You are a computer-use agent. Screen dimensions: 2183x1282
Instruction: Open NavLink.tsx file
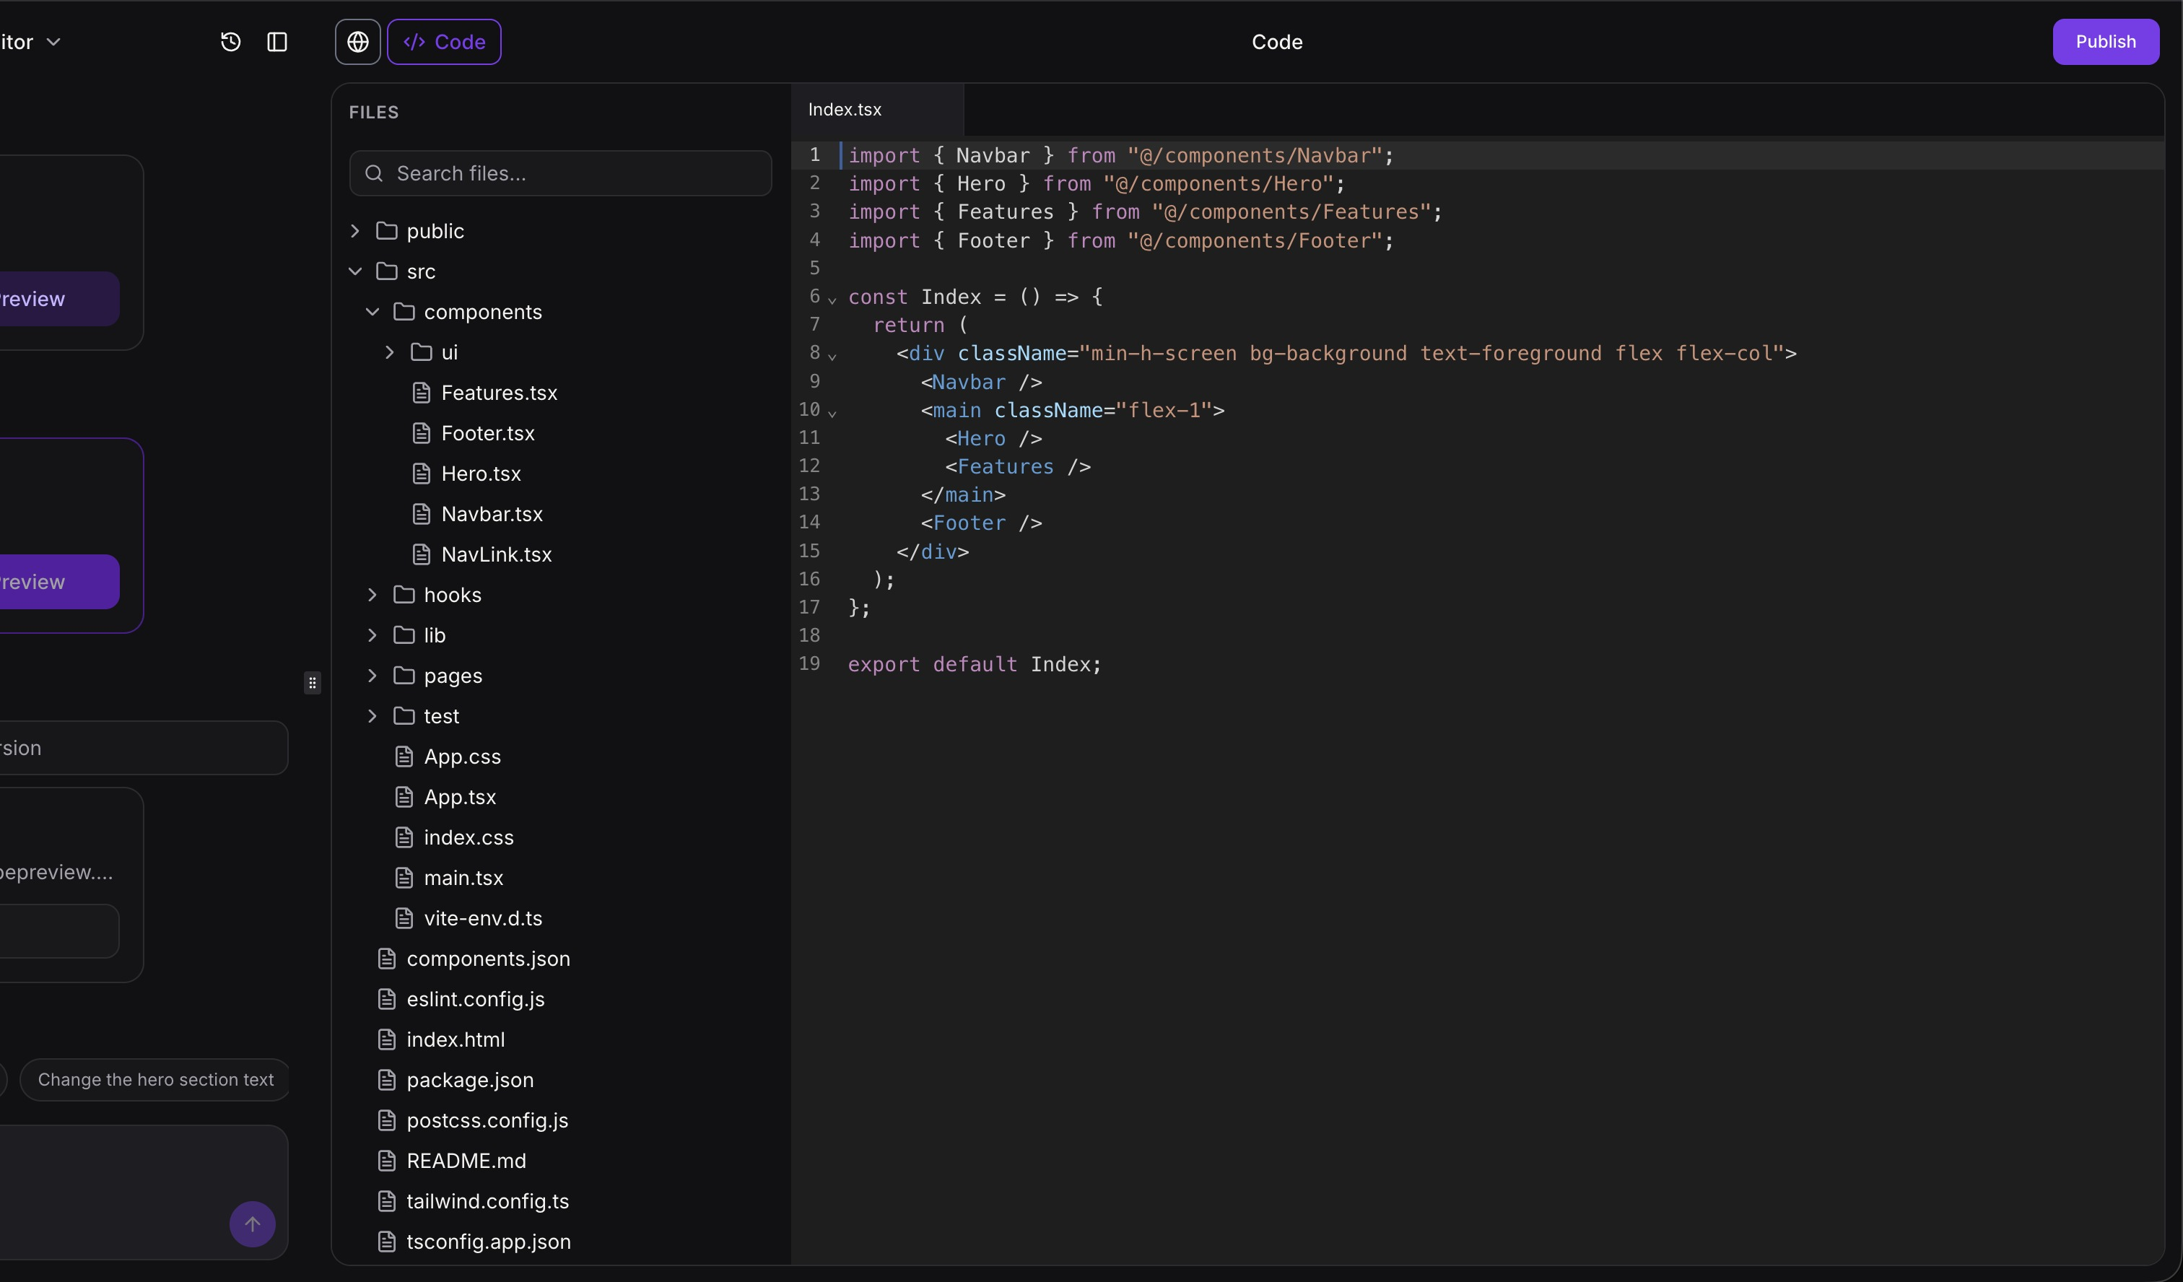pos(497,554)
